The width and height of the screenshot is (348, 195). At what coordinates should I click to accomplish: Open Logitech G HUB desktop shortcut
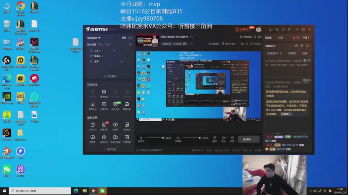(7, 63)
